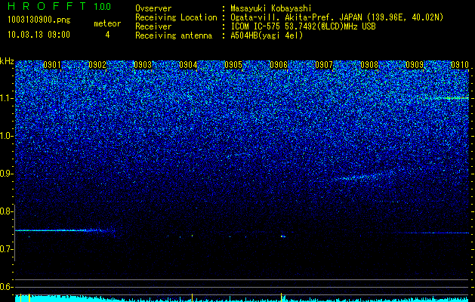Image resolution: width=475 pixels, height=302 pixels.
Task: Click the date stamp 10.03.13 09:00
Action: [39, 35]
